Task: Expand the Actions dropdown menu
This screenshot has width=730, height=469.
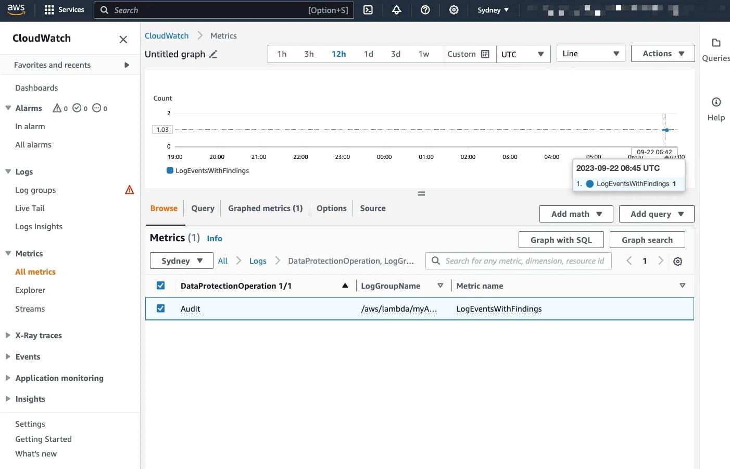Action: [663, 54]
